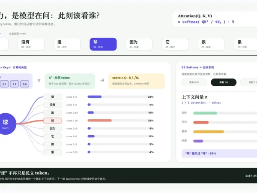
Task: Click the K · 全部 token box
Action: (70, 81)
